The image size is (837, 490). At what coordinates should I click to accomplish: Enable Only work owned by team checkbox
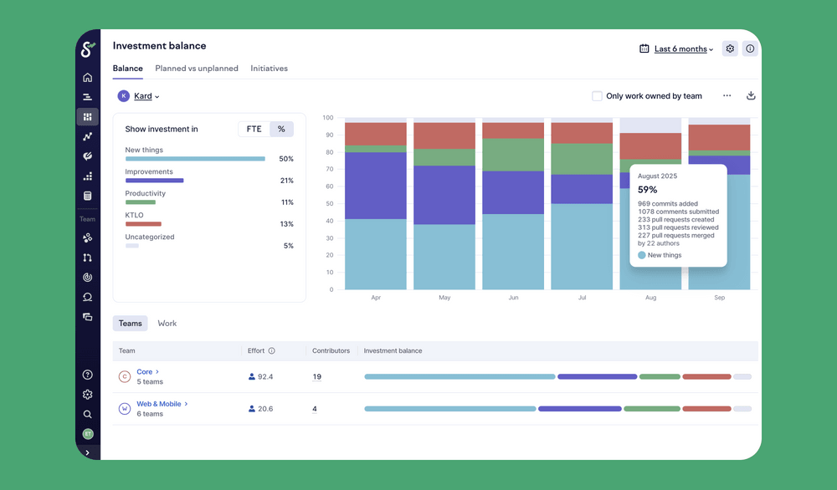click(598, 96)
